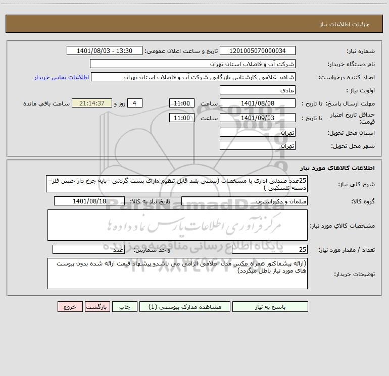Click the announcement date field 1401/08/03 - 13:30
Screen dimensions: 389x376
(x=105, y=50)
